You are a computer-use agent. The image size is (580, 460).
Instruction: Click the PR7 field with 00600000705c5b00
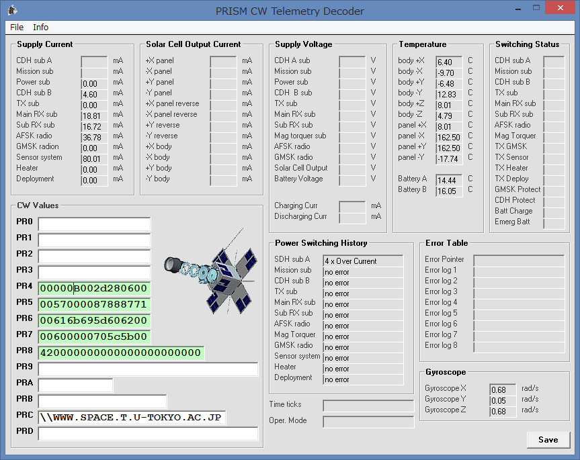[x=94, y=336]
